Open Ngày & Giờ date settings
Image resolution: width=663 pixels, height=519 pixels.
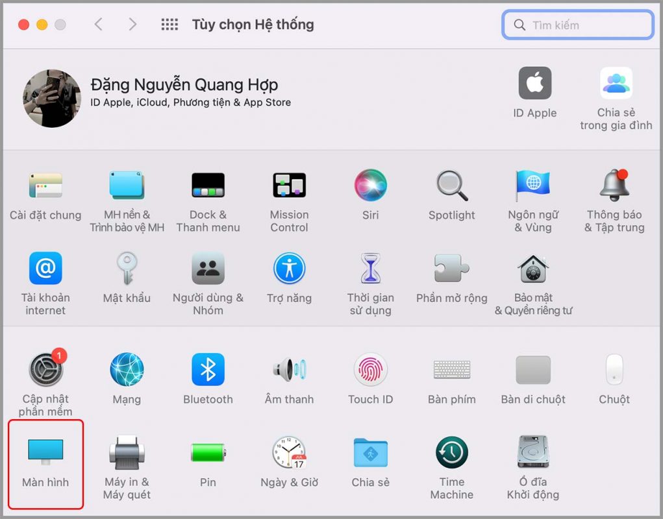pyautogui.click(x=289, y=453)
